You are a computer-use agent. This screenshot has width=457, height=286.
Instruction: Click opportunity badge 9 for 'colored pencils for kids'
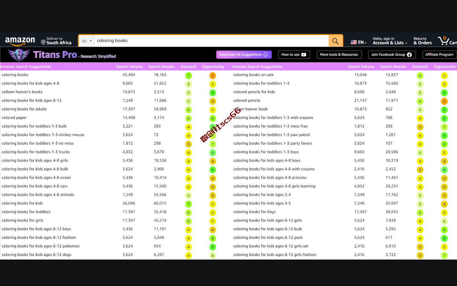pos(444,93)
